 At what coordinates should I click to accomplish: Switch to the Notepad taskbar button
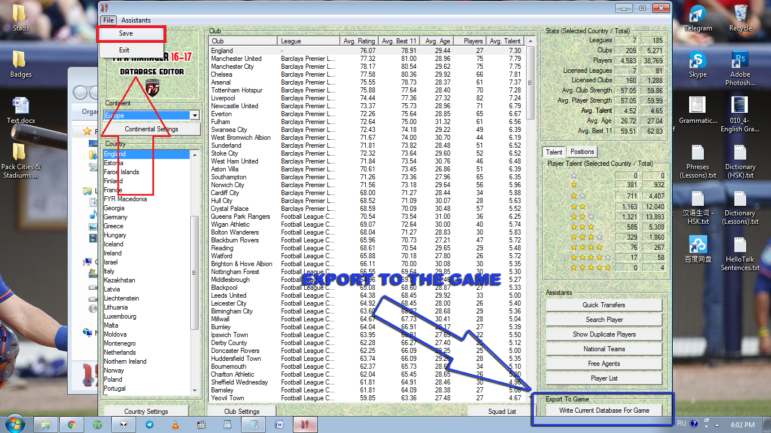(x=253, y=425)
